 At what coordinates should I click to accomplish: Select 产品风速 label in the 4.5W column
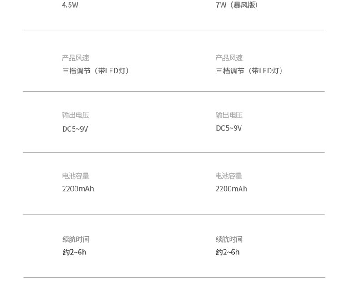[x=75, y=58]
